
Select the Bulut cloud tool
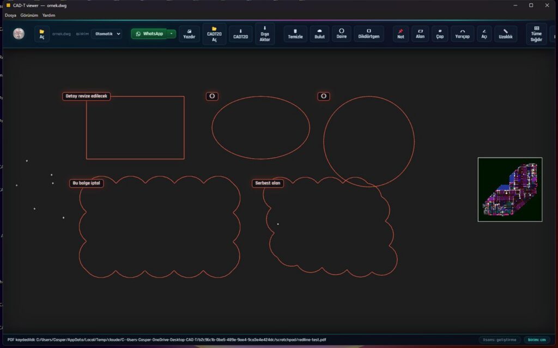[319, 34]
